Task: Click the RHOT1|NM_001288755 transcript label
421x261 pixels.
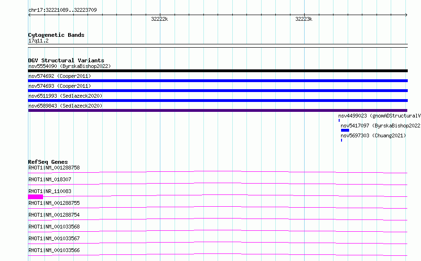Action: pyautogui.click(x=54, y=203)
